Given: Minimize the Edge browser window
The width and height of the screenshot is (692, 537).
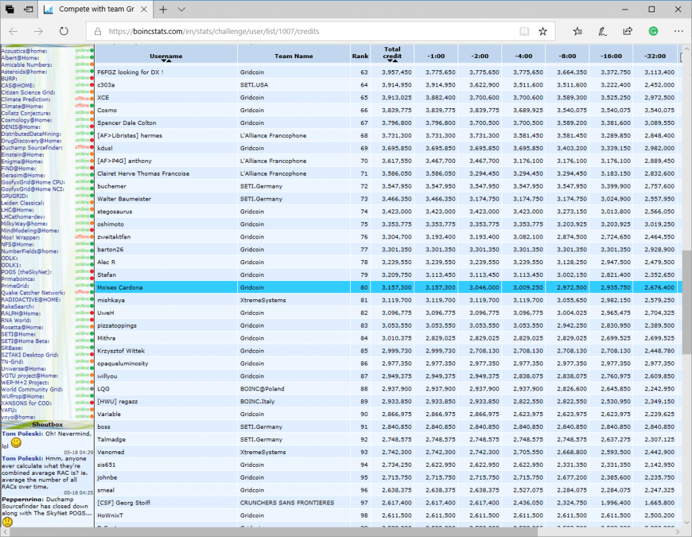Looking at the screenshot, I should pyautogui.click(x=625, y=9).
